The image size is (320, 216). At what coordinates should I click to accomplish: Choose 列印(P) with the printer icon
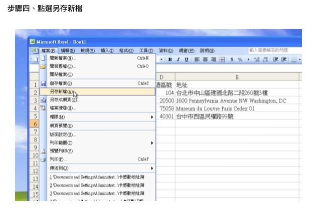click(97, 159)
